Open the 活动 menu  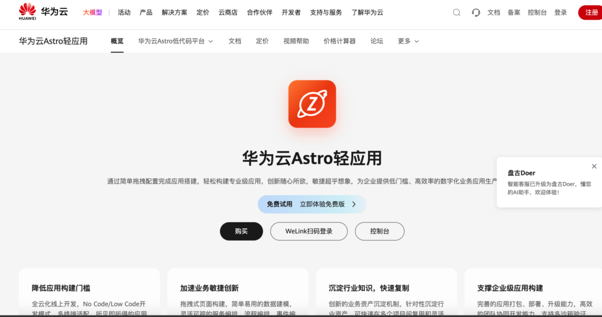pyautogui.click(x=124, y=12)
